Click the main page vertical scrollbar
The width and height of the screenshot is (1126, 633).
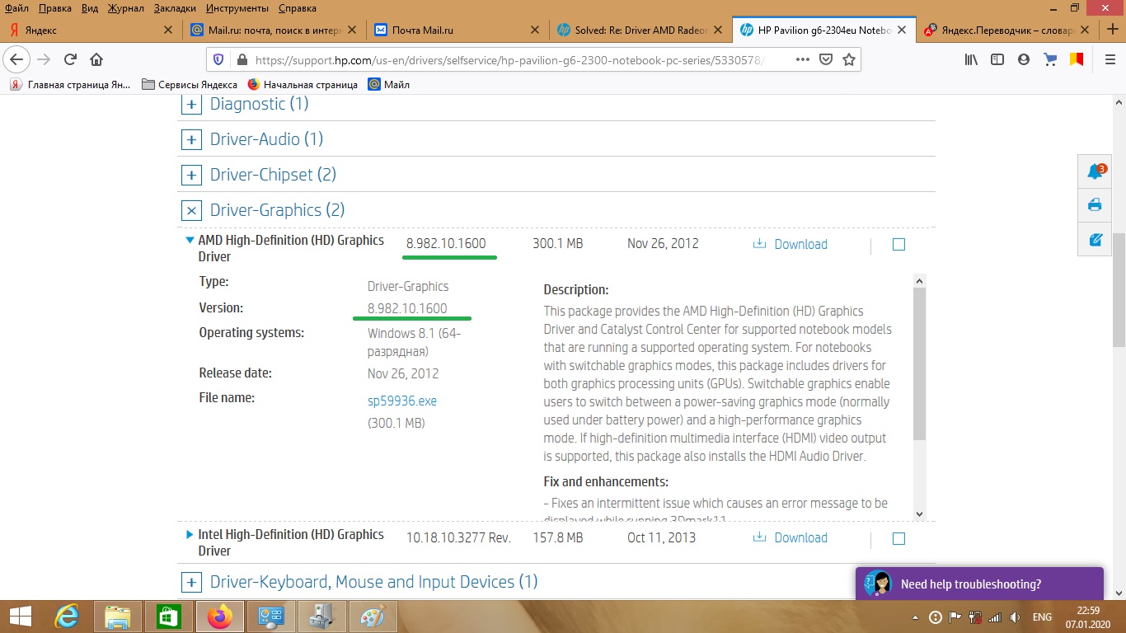pyautogui.click(x=1119, y=288)
